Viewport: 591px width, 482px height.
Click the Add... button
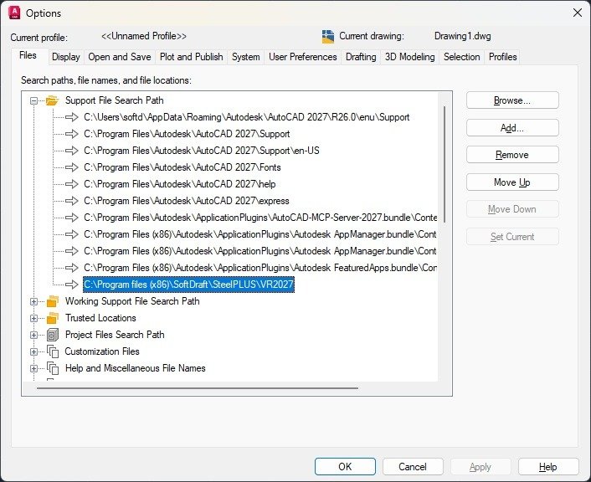tap(512, 128)
